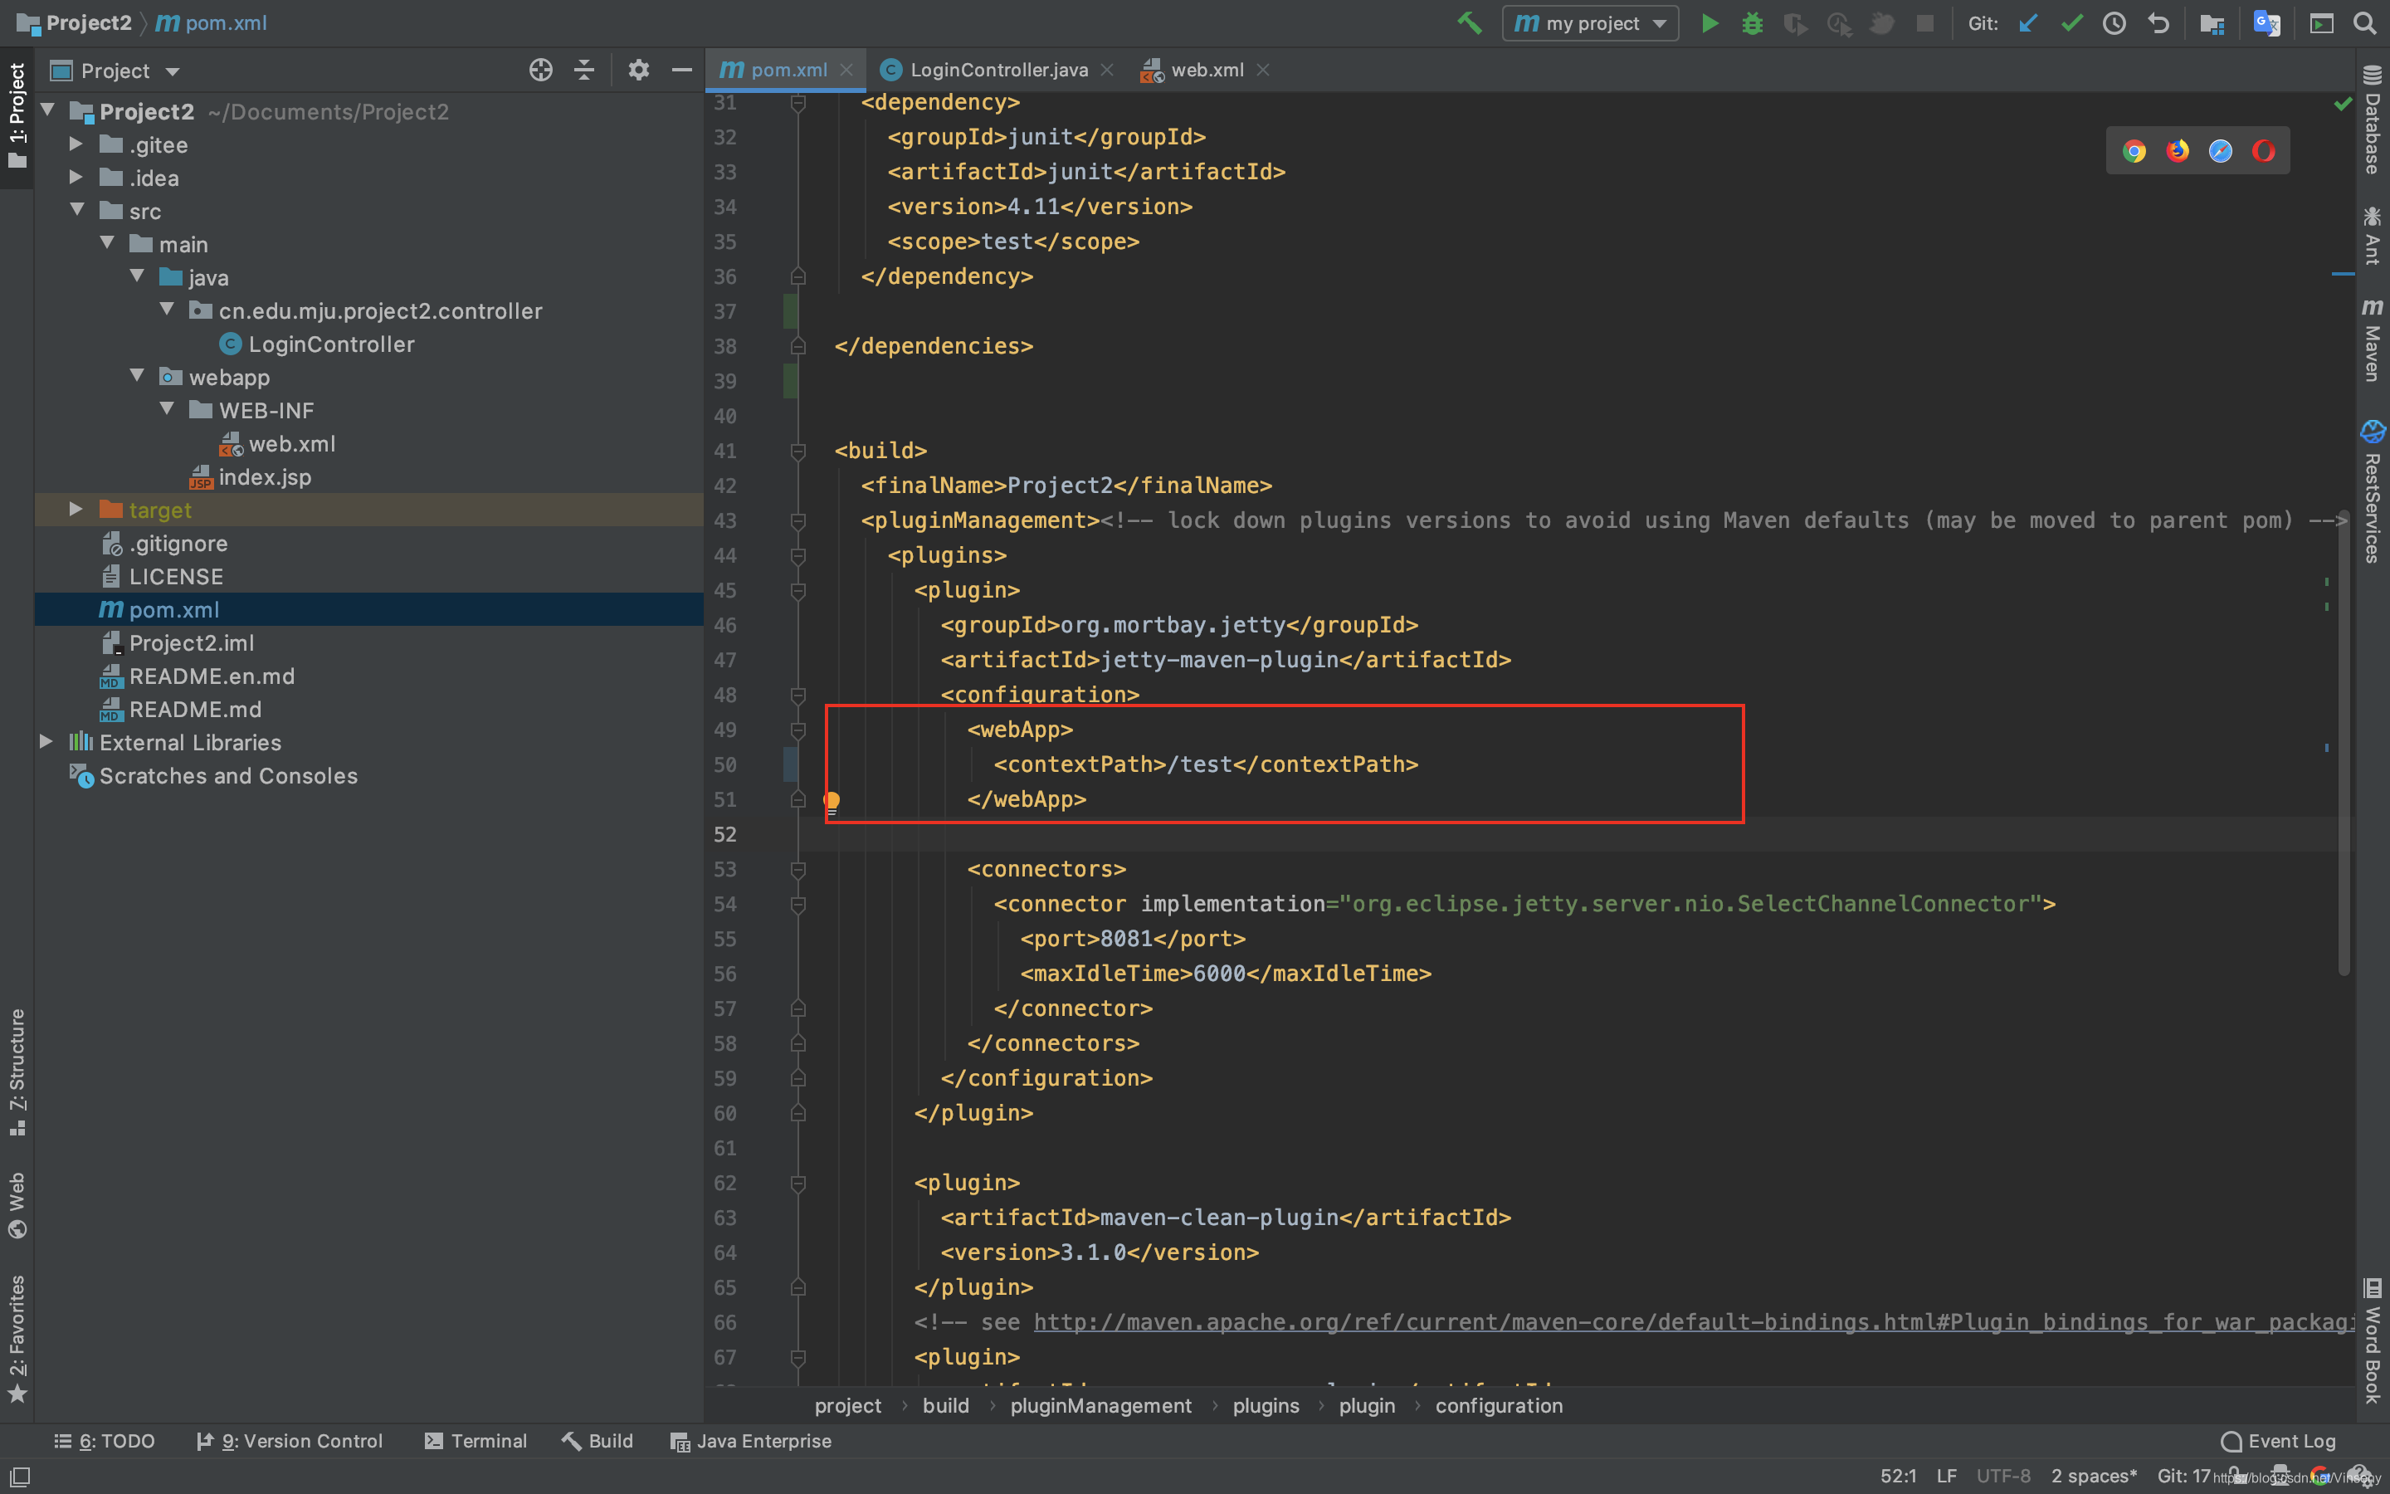Click the Git commit checkmark icon
The height and width of the screenshot is (1494, 2390).
(2071, 22)
